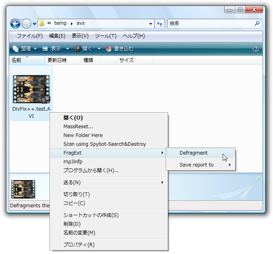The image size is (273, 254).
Task: Open the address bar history dropdown
Action: (150, 24)
